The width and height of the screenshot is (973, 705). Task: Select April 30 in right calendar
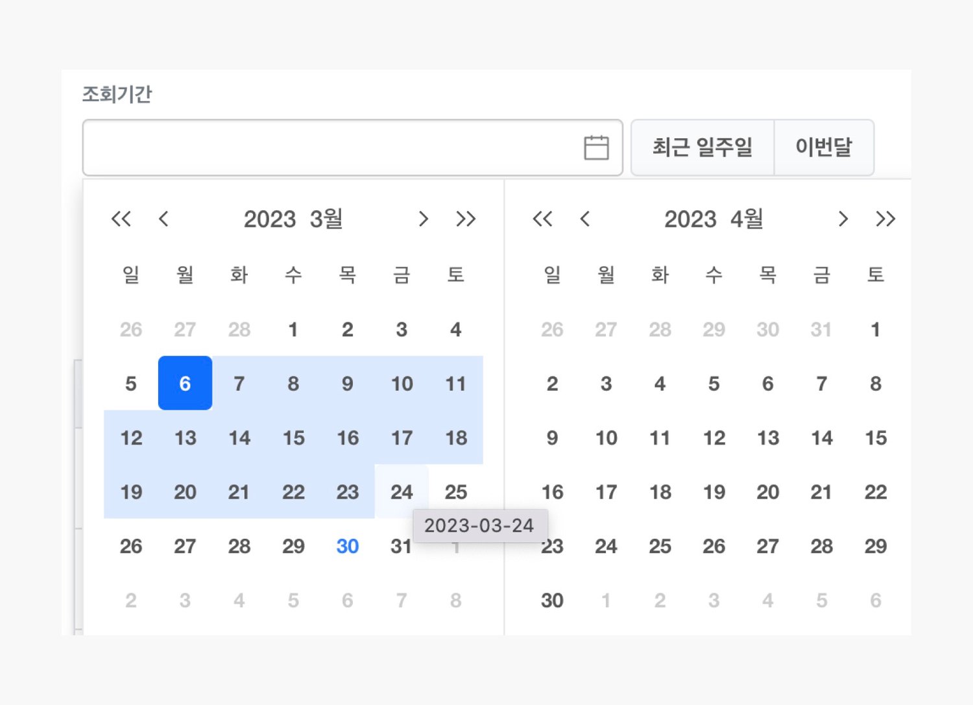pos(552,600)
